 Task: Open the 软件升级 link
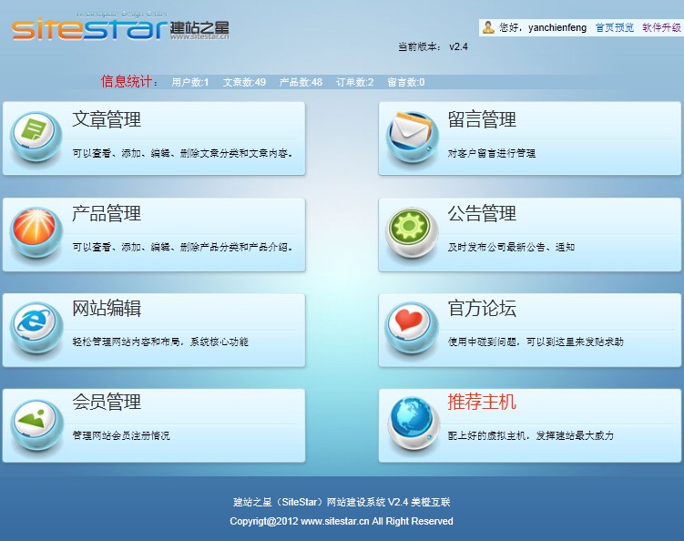pyautogui.click(x=661, y=28)
